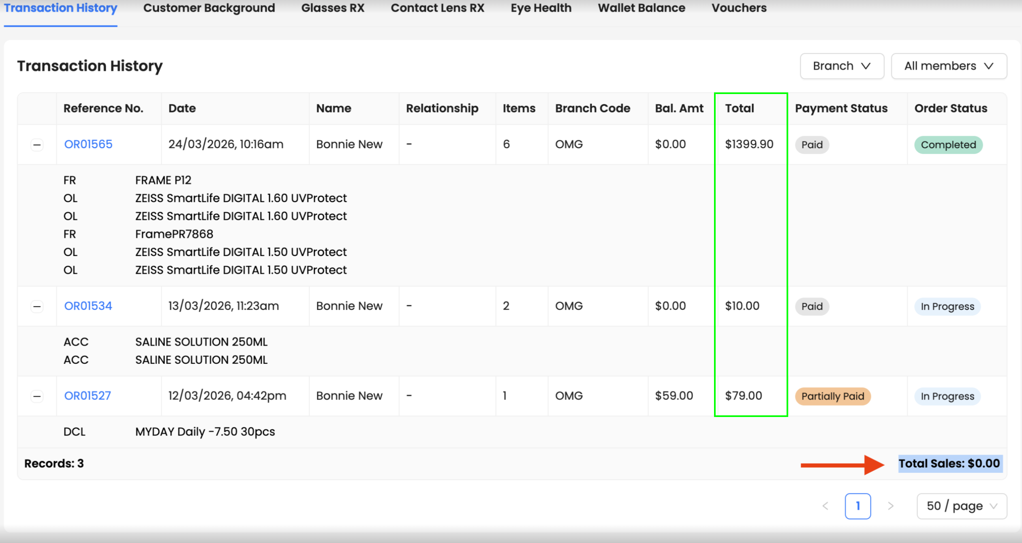Select page 1 in pagination
1022x543 pixels.
tap(857, 506)
